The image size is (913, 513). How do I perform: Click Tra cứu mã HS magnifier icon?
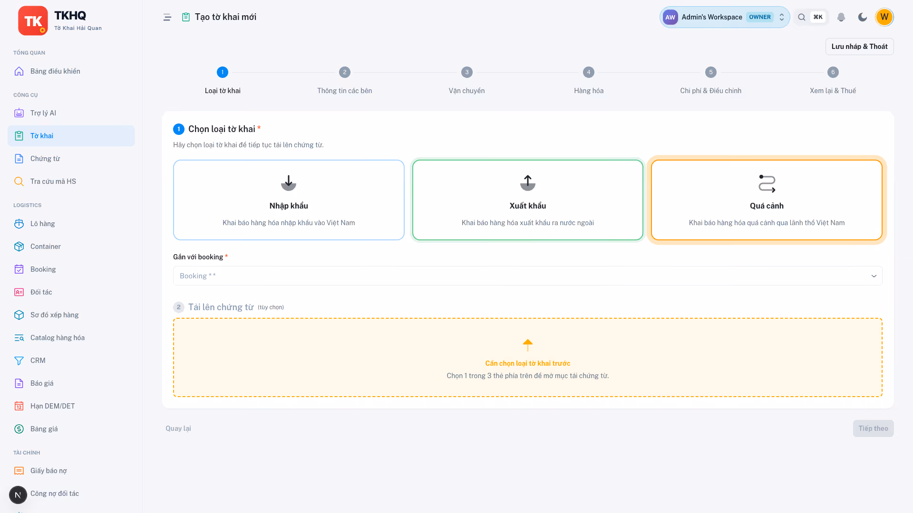point(19,181)
